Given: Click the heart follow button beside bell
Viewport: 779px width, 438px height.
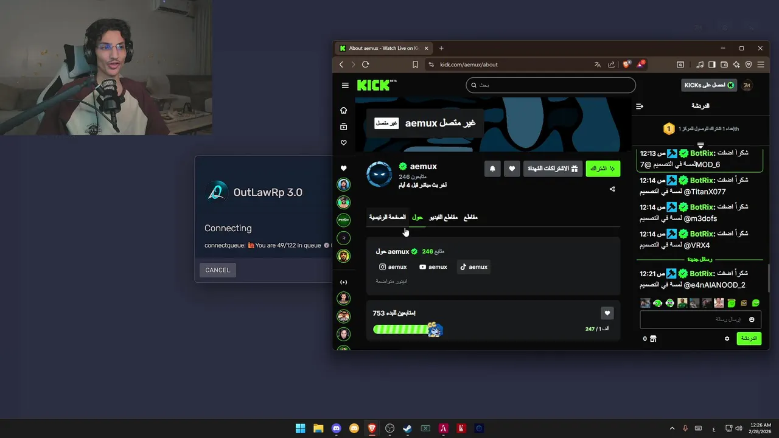Looking at the screenshot, I should [512, 169].
